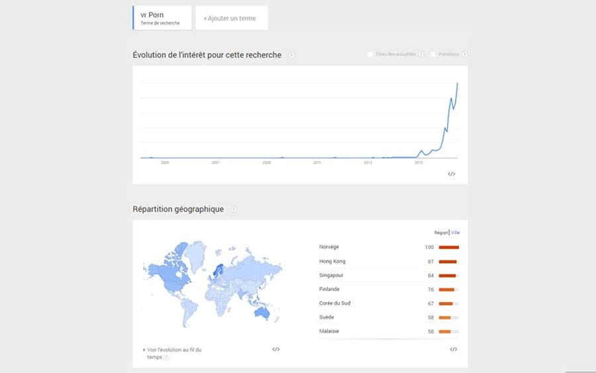Switch to Ville tab
The width and height of the screenshot is (596, 373).
(456, 233)
